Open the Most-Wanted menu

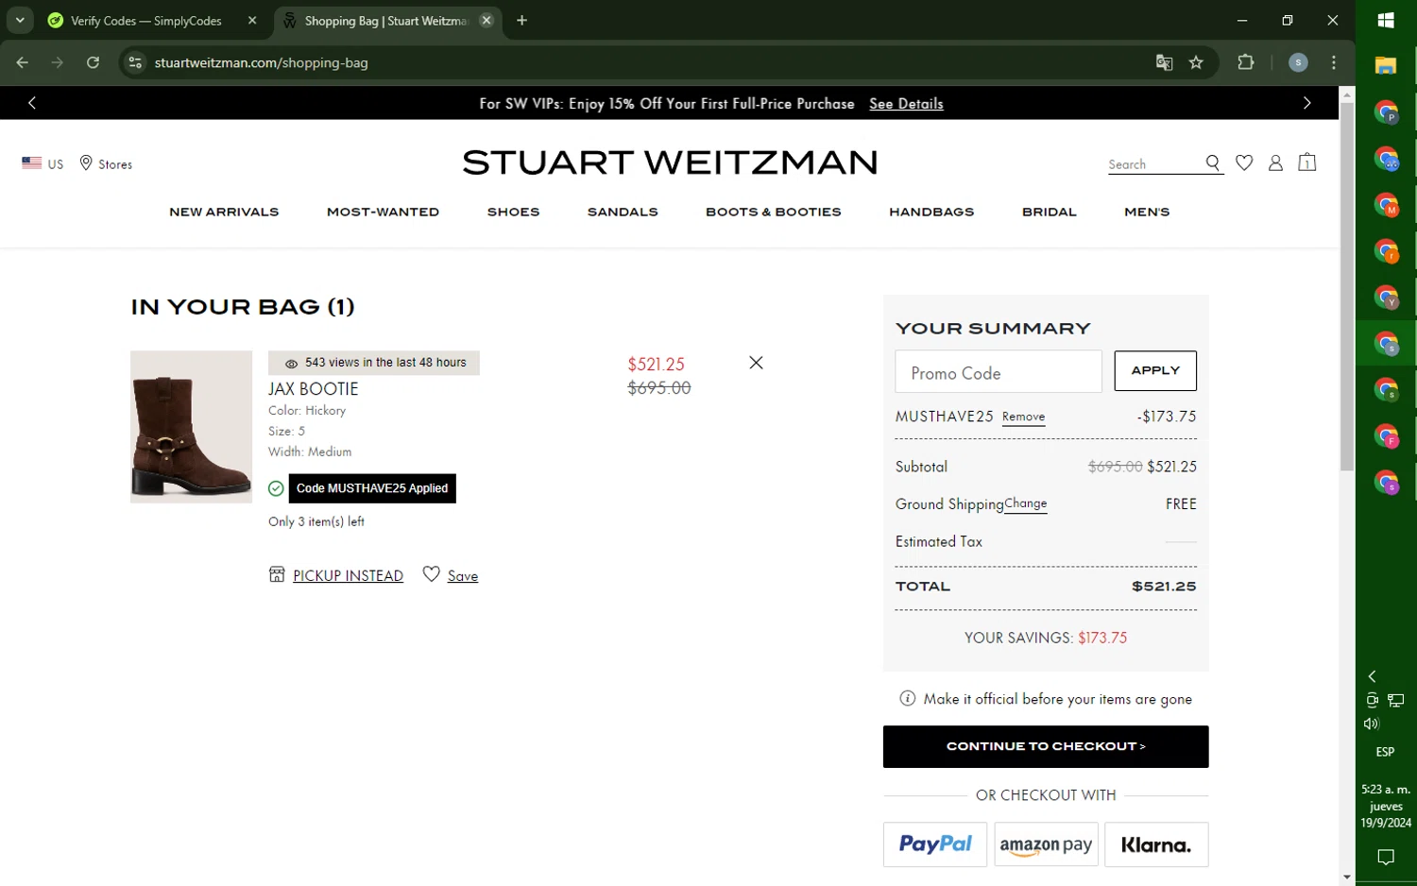pos(383,212)
